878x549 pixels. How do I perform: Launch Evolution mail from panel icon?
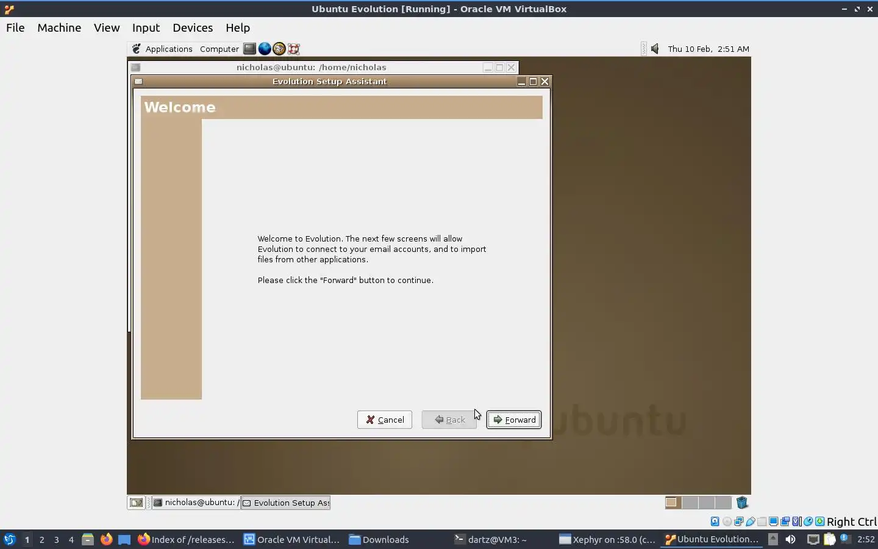click(x=279, y=49)
